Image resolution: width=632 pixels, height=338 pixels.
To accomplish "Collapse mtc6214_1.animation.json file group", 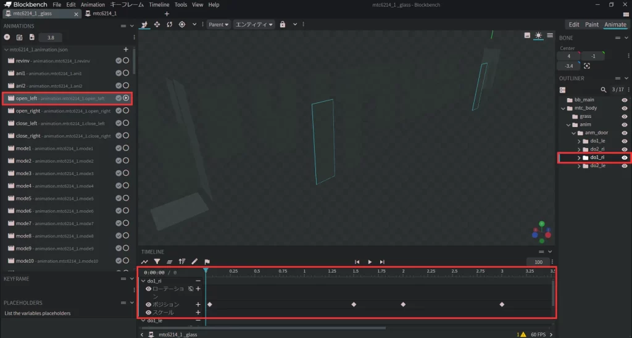I will [x=6, y=49].
